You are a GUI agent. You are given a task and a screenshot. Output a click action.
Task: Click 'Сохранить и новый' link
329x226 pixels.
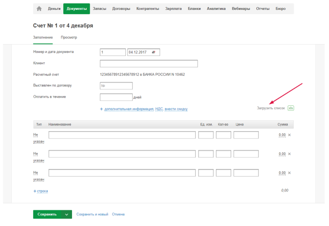pyautogui.click(x=92, y=214)
